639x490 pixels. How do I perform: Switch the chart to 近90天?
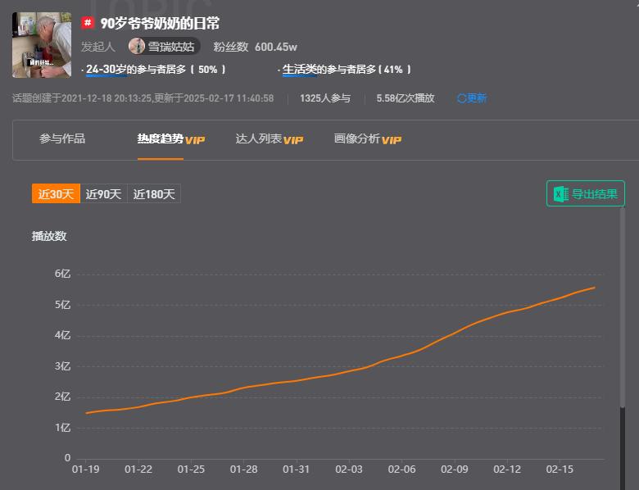[x=103, y=194]
